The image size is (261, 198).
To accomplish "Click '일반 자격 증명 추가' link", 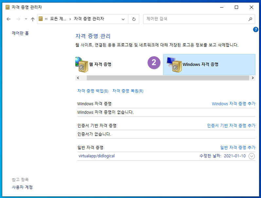I will tap(238, 148).
